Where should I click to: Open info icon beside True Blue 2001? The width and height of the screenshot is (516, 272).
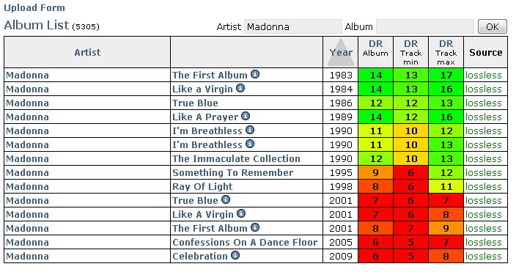click(226, 199)
